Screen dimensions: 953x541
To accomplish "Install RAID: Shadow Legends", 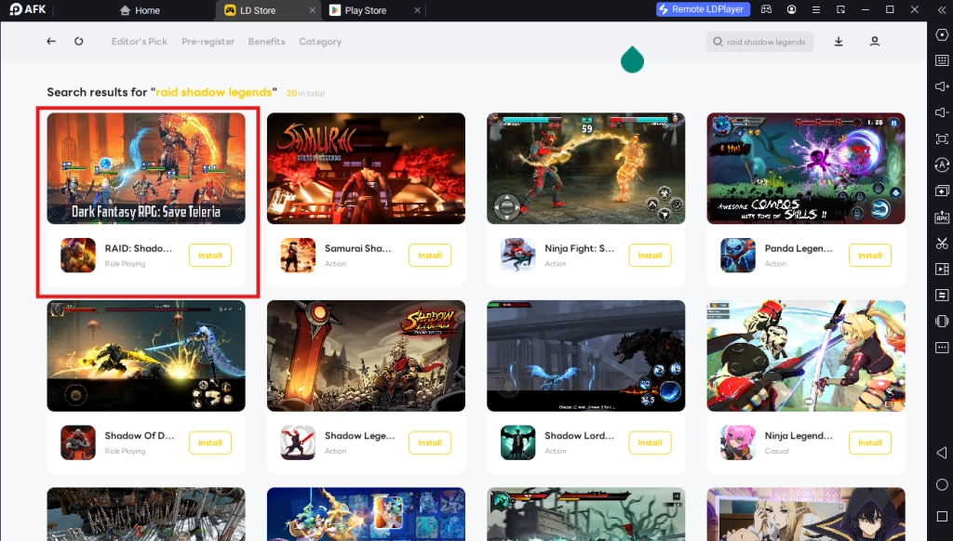I will (x=210, y=256).
